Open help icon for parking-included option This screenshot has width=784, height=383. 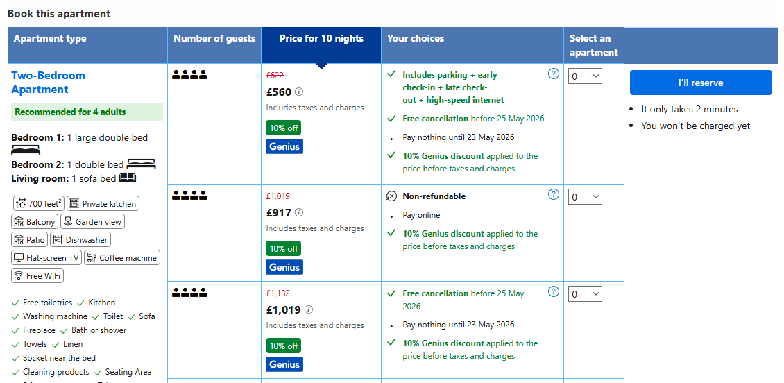click(553, 74)
